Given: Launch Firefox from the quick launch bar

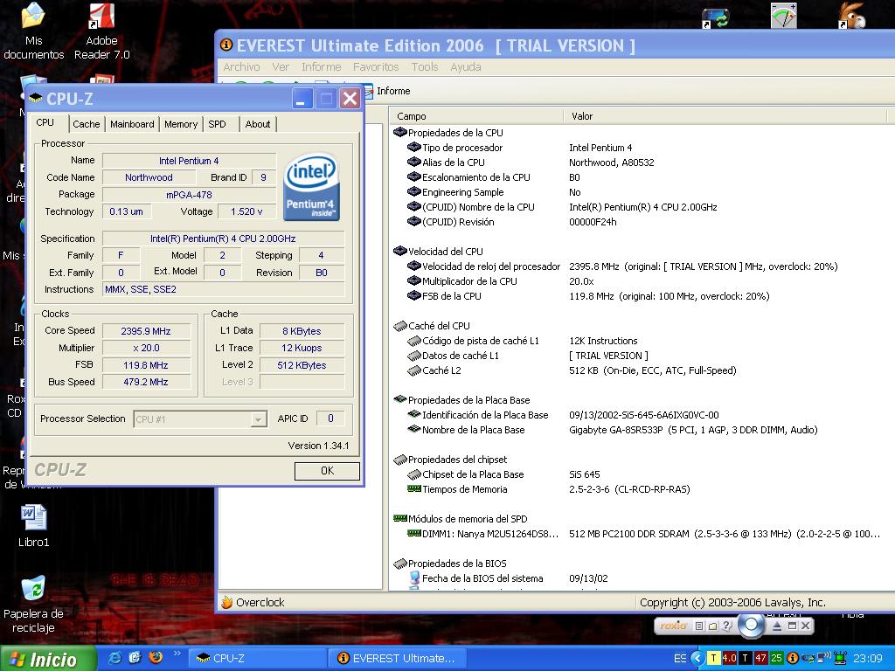Looking at the screenshot, I should pos(156,658).
